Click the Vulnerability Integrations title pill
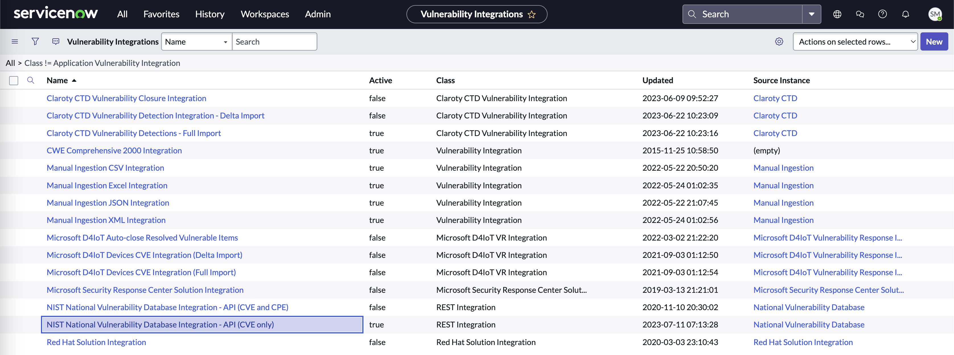The height and width of the screenshot is (355, 954). pyautogui.click(x=477, y=14)
